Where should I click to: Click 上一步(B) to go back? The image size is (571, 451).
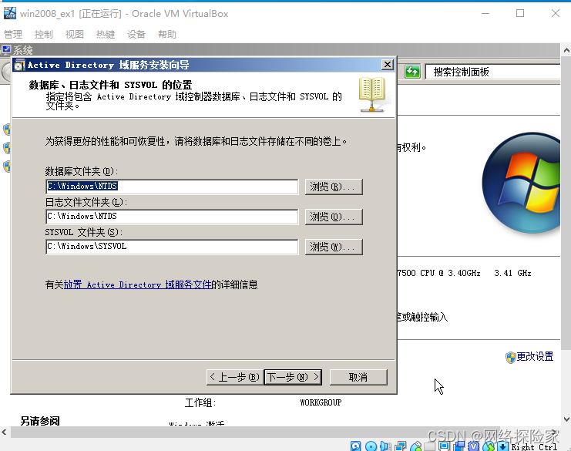(x=235, y=377)
